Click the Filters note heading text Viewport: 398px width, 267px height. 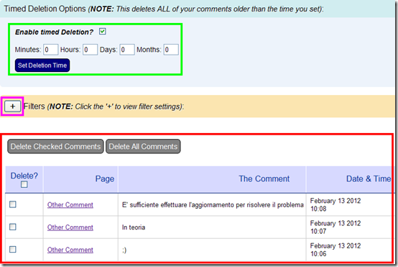pos(104,107)
